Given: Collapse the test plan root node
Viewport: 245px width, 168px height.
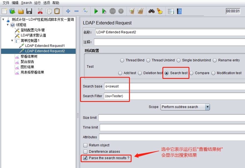Looking at the screenshot, I should pyautogui.click(x=3, y=19).
